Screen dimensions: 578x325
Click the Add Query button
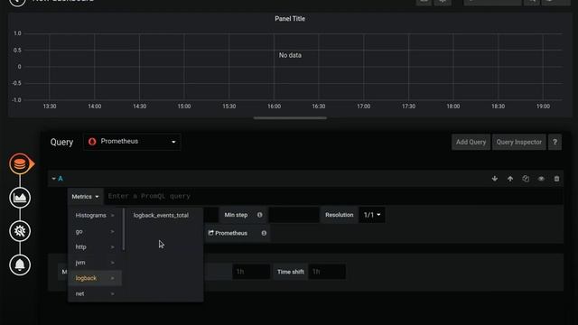tap(471, 143)
